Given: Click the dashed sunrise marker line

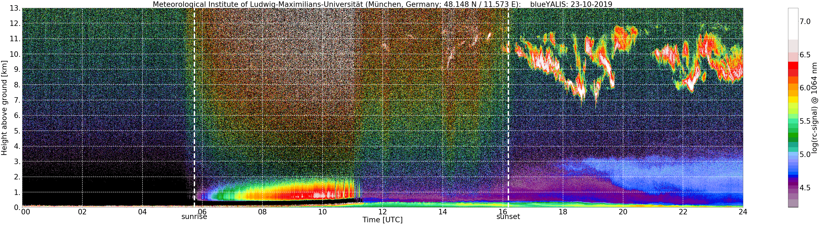Looking at the screenshot, I should point(194,108).
